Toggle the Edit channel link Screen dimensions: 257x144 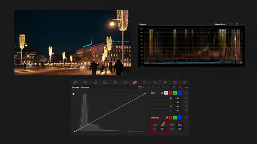(162, 93)
